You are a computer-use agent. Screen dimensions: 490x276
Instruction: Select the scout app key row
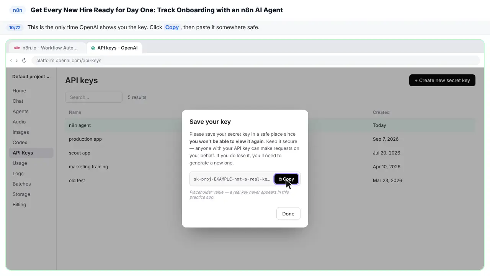(x=270, y=153)
